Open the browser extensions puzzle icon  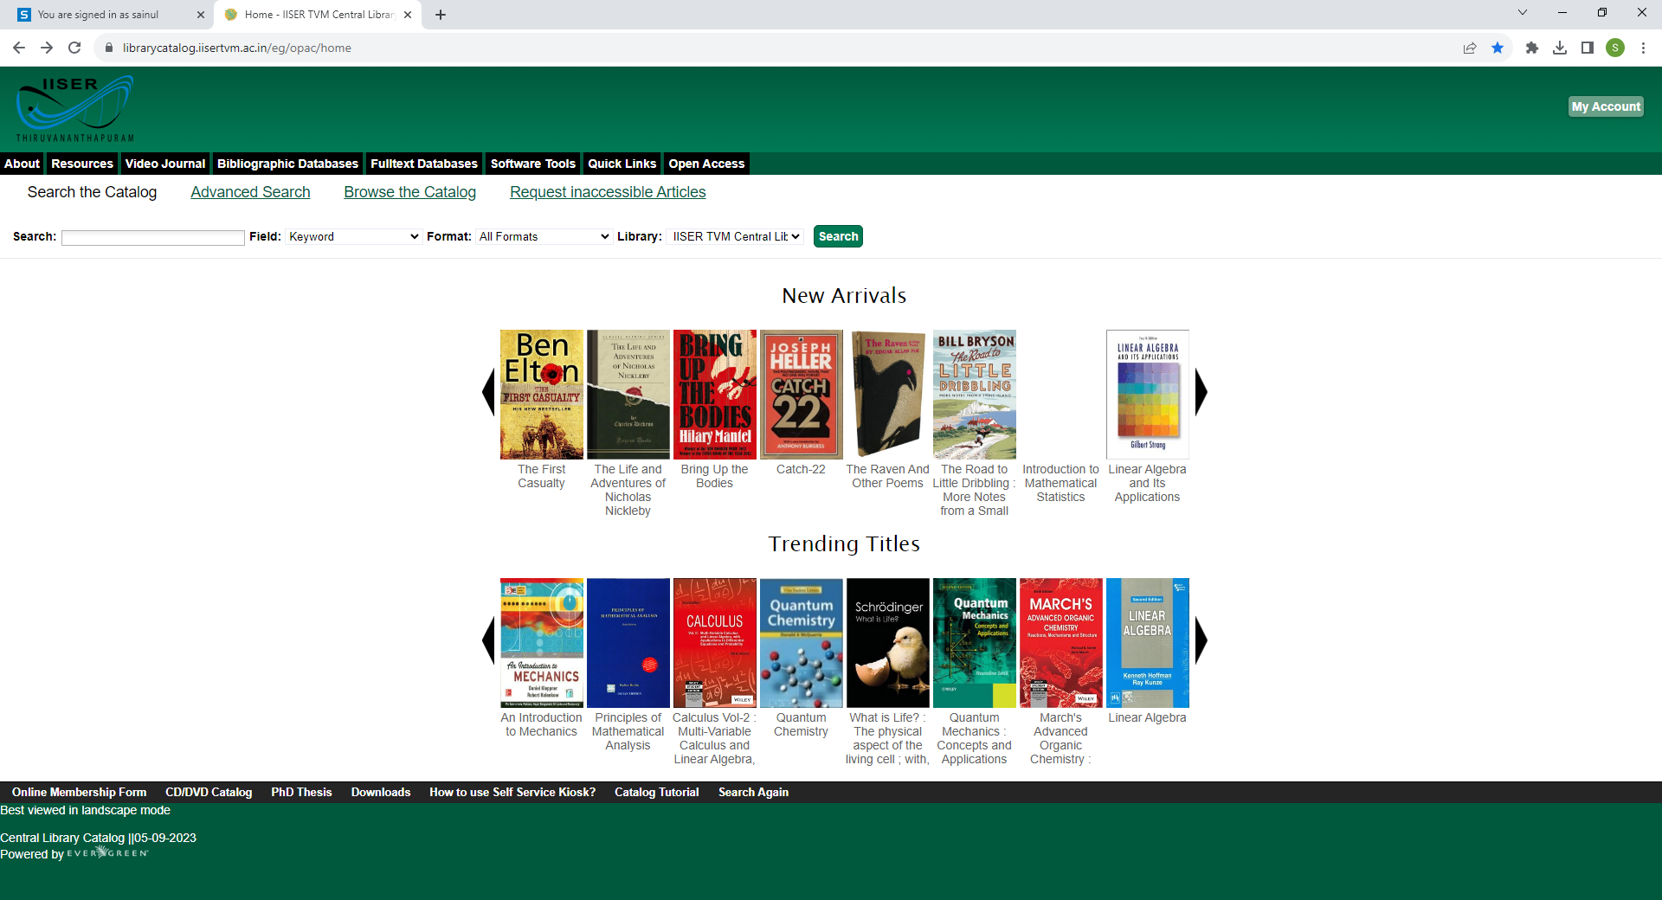click(1531, 48)
